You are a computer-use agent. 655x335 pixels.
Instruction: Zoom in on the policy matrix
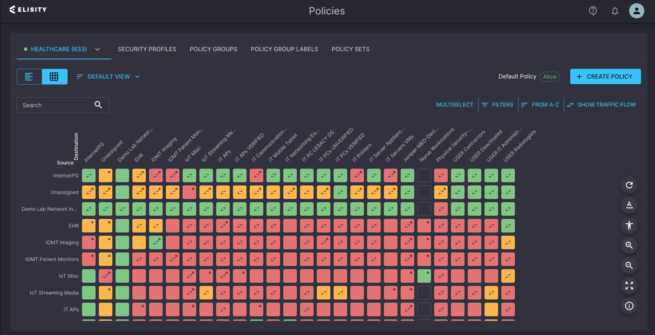pos(629,245)
